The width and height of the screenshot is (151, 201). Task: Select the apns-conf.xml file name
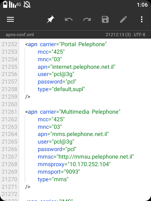(x=20, y=35)
